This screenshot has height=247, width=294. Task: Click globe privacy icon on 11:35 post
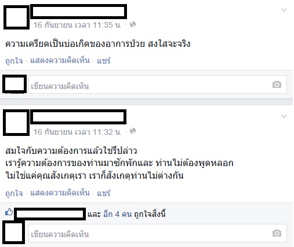point(133,24)
